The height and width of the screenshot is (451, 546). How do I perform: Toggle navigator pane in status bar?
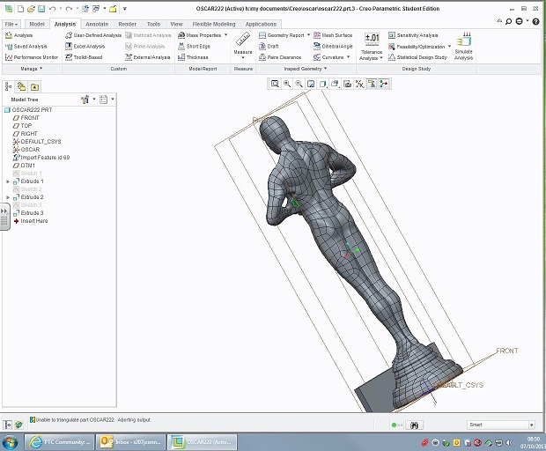pyautogui.click(x=8, y=425)
